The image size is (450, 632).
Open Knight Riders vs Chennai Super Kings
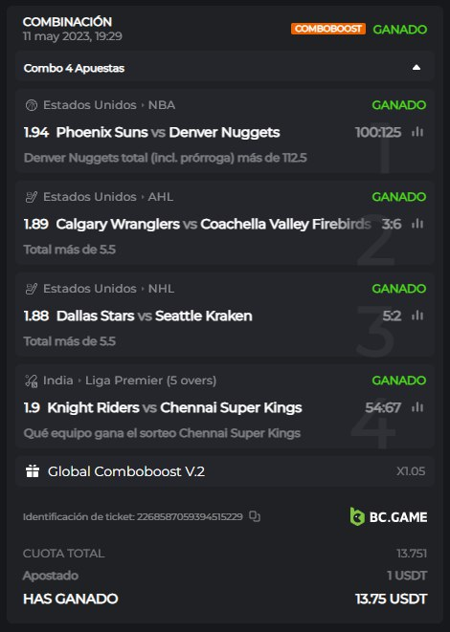(x=174, y=408)
